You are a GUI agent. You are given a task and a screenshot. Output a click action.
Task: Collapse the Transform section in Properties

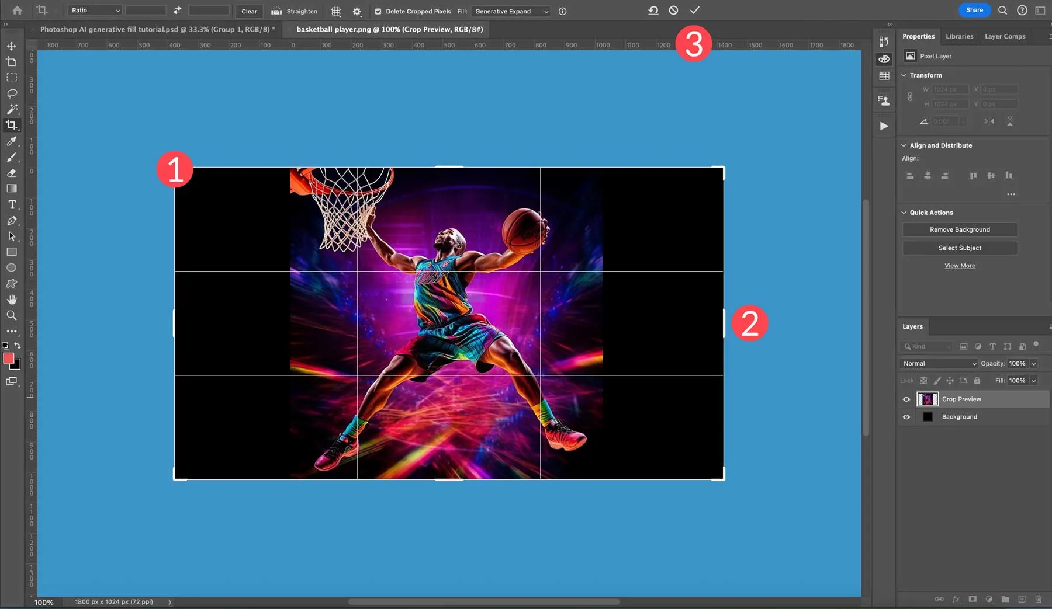click(x=905, y=75)
